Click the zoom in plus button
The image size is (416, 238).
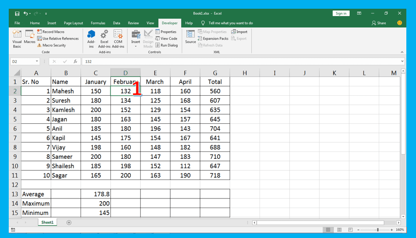click(x=392, y=230)
